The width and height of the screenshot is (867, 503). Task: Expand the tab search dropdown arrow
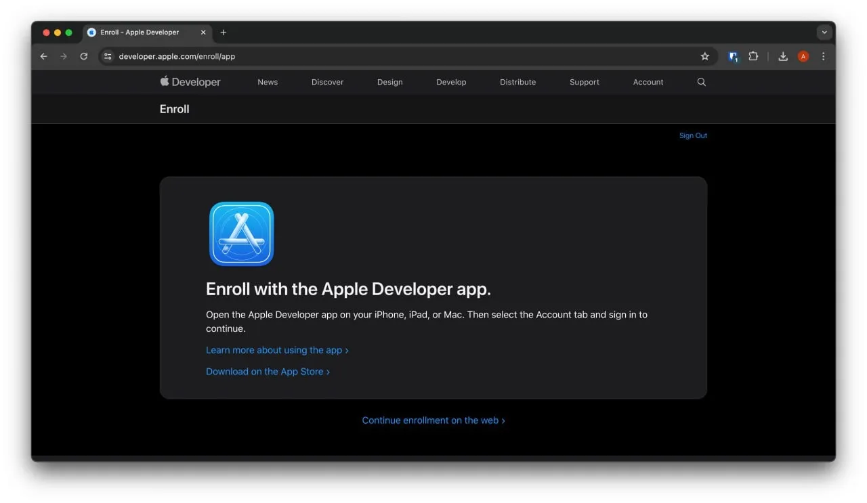tap(824, 32)
